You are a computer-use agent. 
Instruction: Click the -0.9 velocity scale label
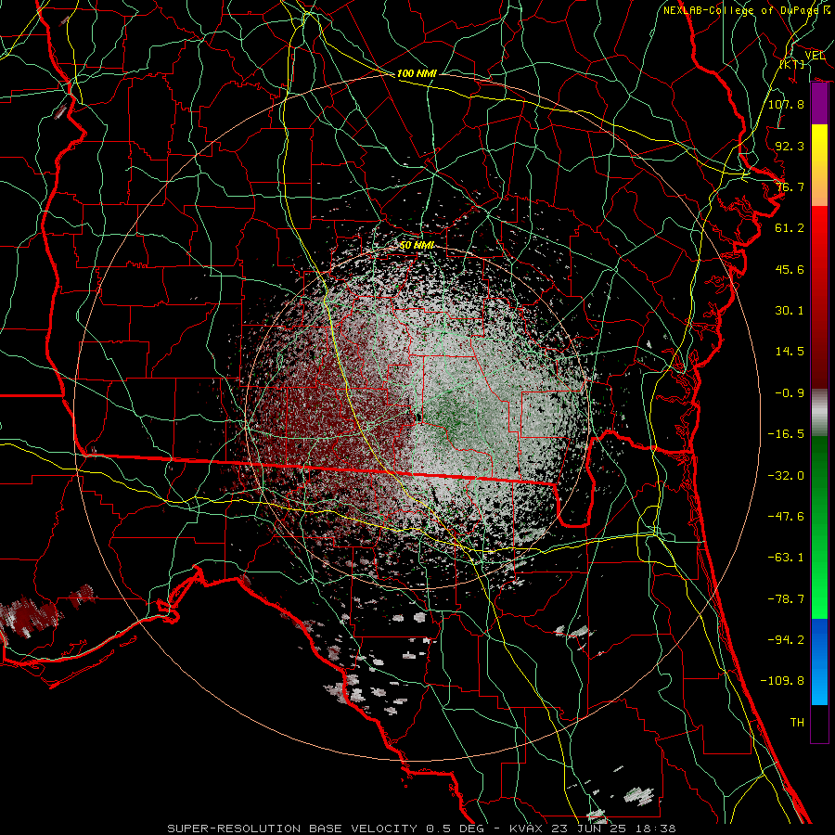pos(790,393)
